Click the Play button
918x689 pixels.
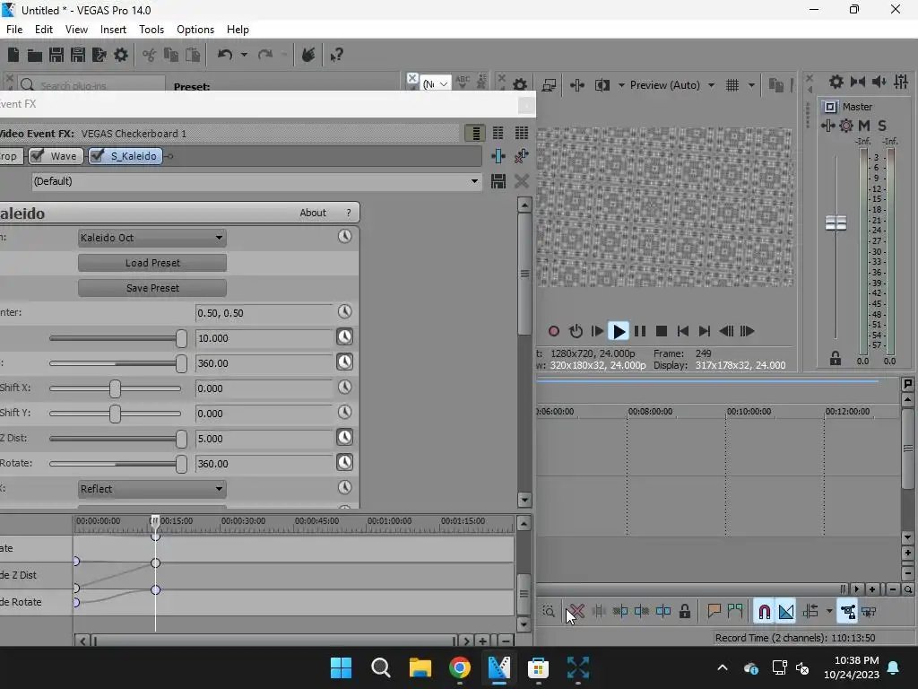(619, 331)
